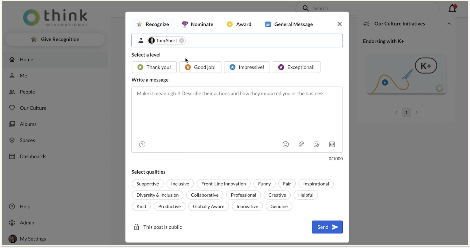The width and height of the screenshot is (470, 248).
Task: Collapse the Our Culture Initiatives panel
Action: tap(449, 24)
